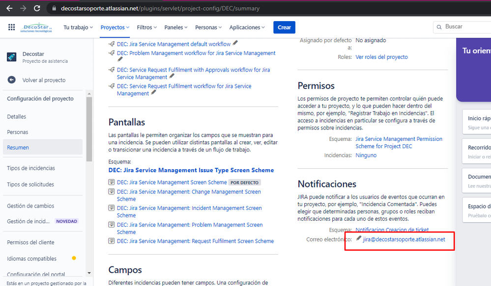Image resolution: width=491 pixels, height=286 pixels.
Task: Open Personas in the sidebar
Action: coord(18,132)
